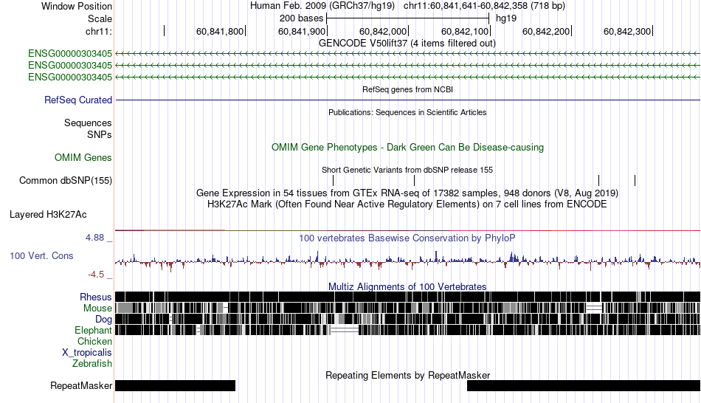Click the Scale track label
The width and height of the screenshot is (701, 403).
click(x=100, y=18)
